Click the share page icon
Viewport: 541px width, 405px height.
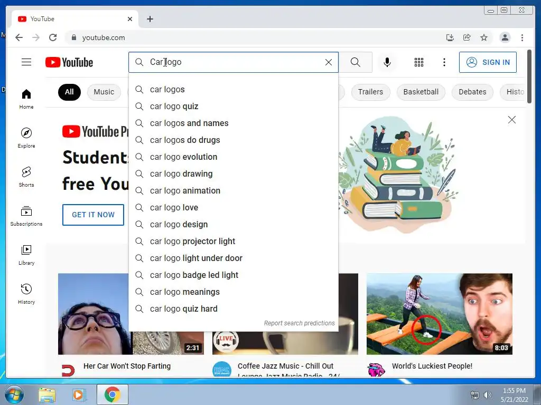[x=467, y=37]
